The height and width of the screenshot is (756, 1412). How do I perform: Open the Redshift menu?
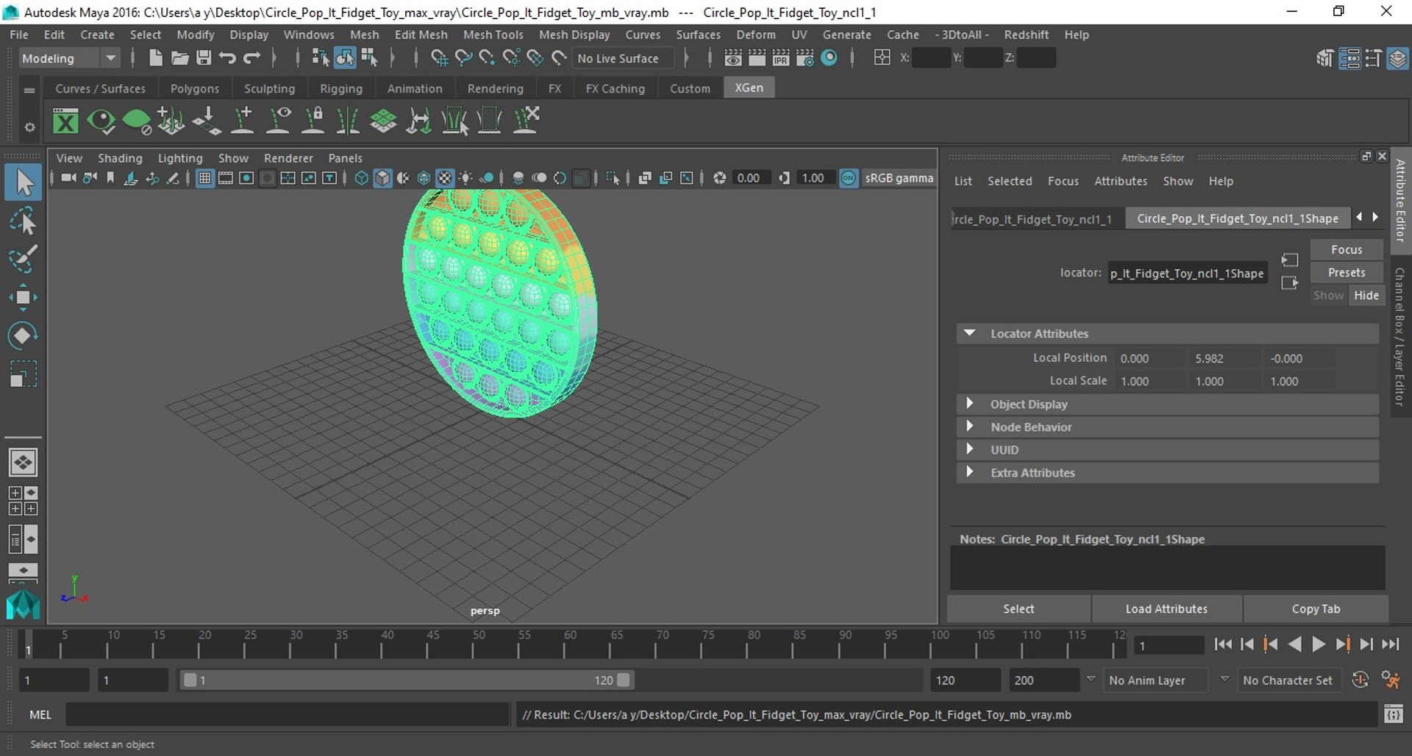point(1026,35)
